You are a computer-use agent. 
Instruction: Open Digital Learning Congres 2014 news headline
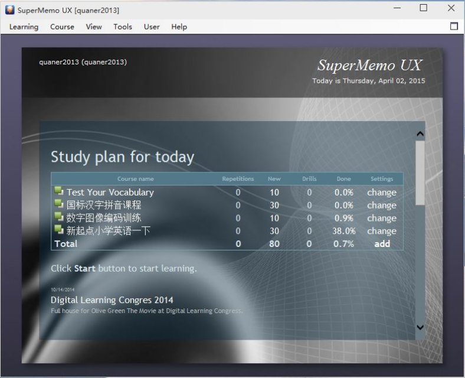point(112,300)
